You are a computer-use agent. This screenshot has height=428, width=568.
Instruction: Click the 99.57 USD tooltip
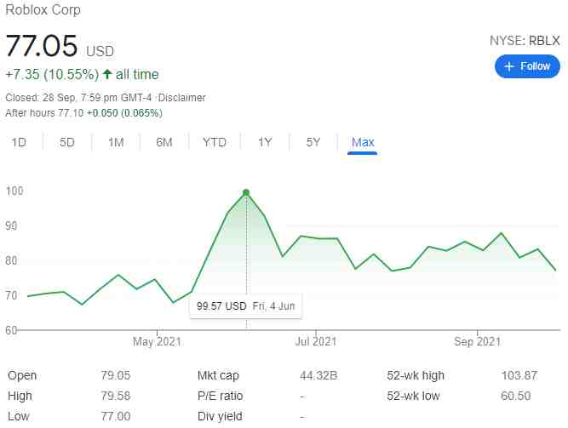245,306
